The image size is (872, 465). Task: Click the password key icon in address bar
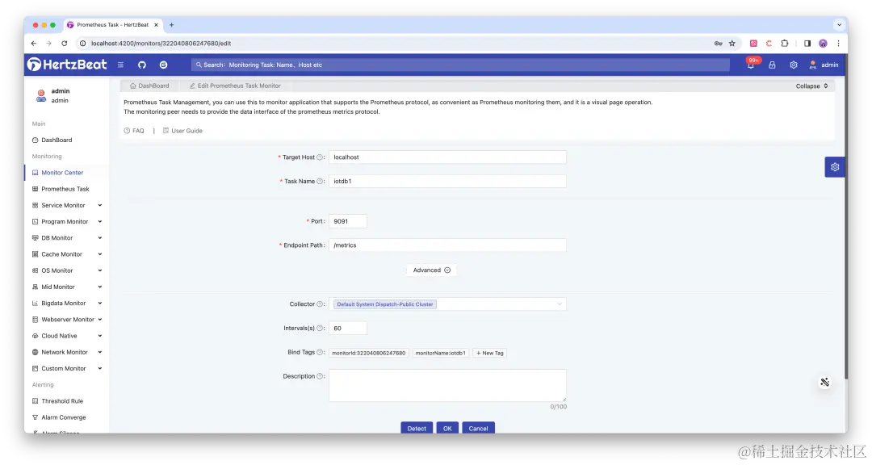coord(718,44)
